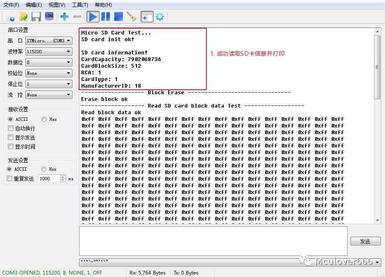The height and width of the screenshot is (277, 385).
Task: Click the Erase block ok line
Action: coord(104,99)
